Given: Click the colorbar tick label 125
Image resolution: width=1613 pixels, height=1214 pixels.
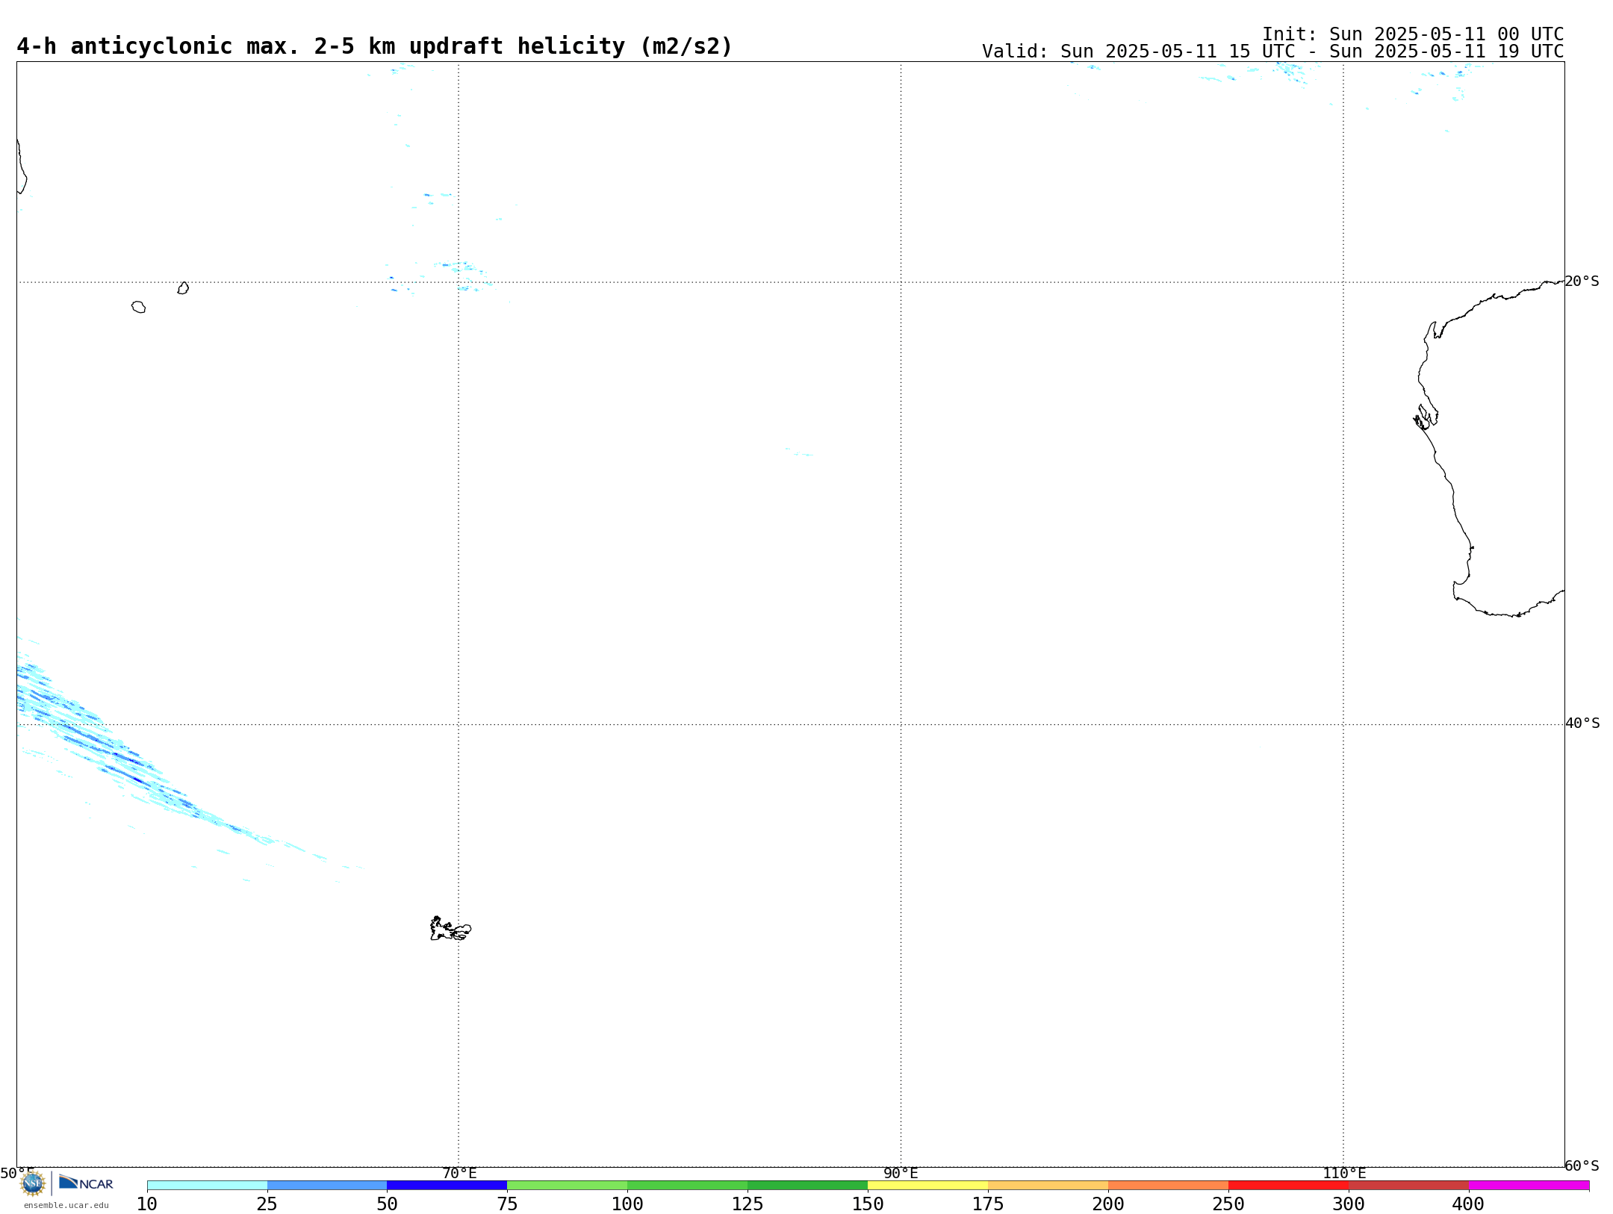Looking at the screenshot, I should click(x=748, y=1204).
